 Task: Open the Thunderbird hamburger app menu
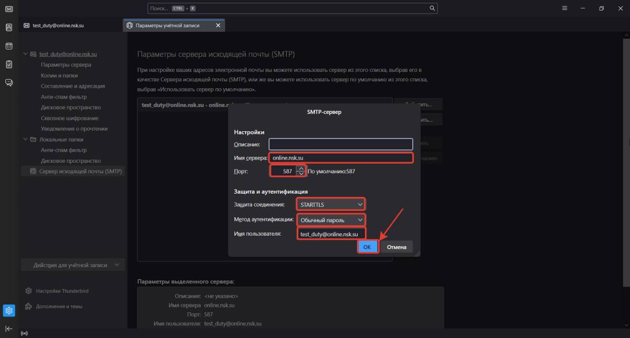coord(564,8)
